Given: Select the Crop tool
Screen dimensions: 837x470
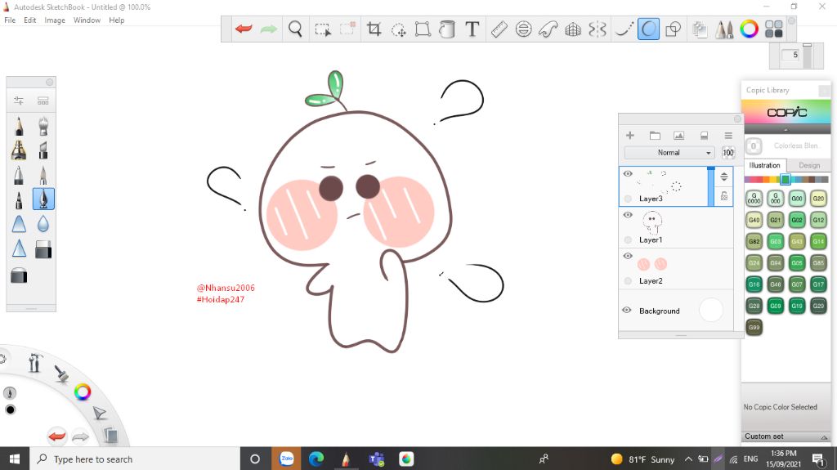Looking at the screenshot, I should 374,29.
